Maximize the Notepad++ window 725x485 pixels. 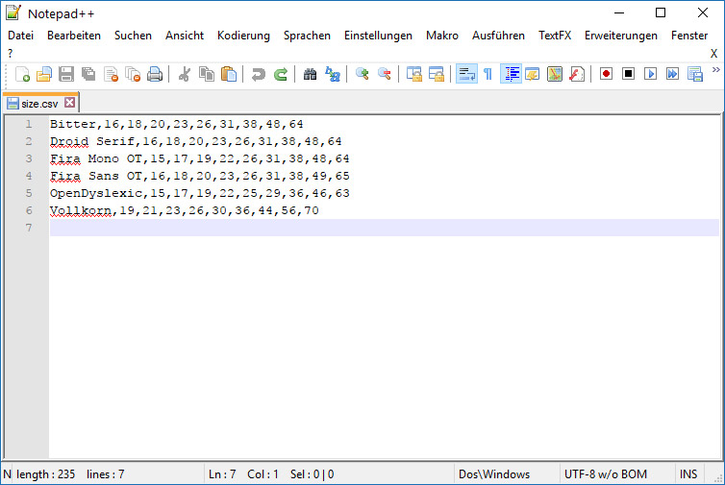(661, 12)
